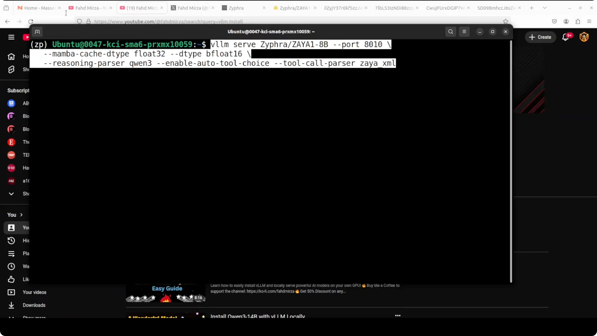Click the browser URL address field
This screenshot has height=336, width=597.
click(292, 21)
